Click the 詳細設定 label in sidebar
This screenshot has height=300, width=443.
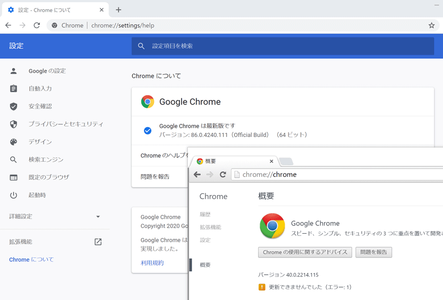click(x=20, y=217)
